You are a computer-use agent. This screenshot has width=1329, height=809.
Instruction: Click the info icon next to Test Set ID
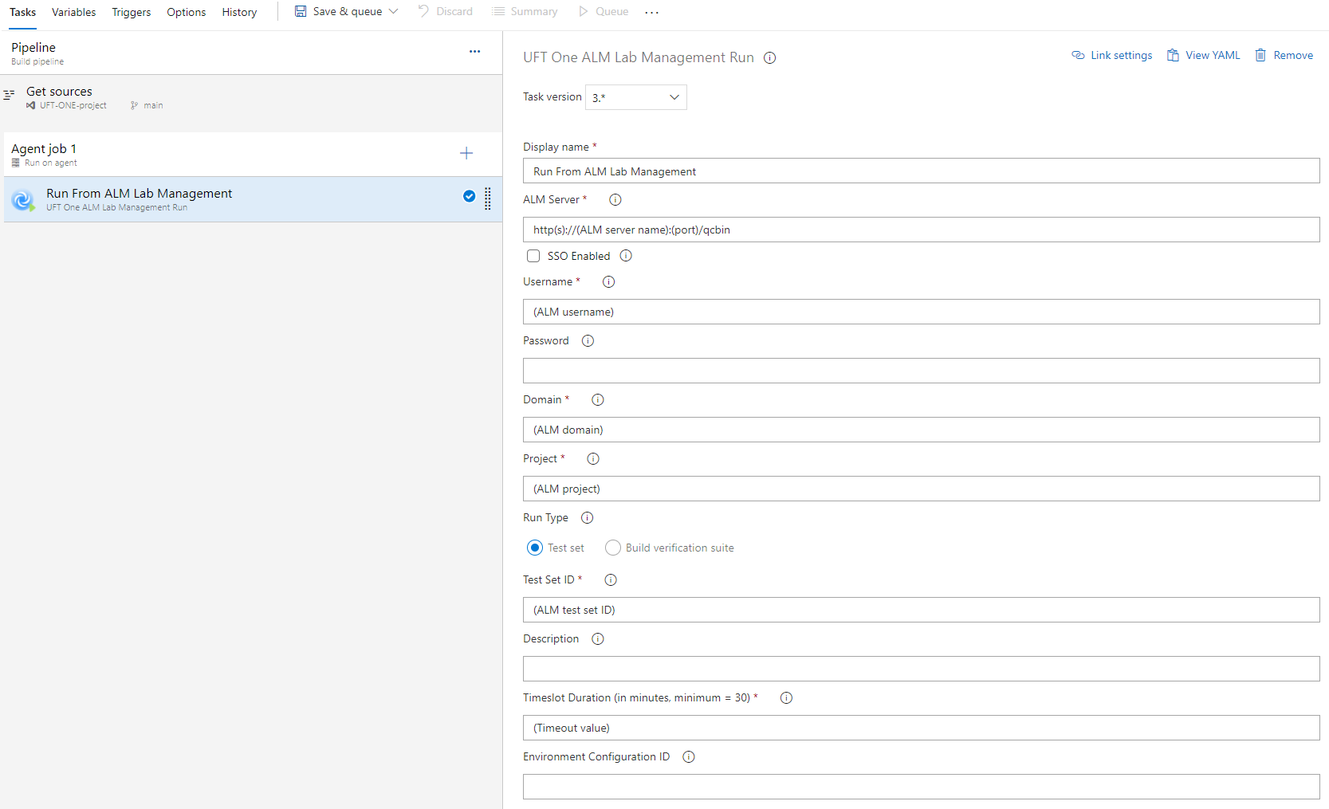point(611,580)
